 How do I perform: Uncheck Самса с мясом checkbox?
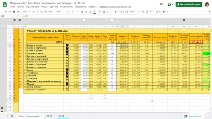click(67, 45)
